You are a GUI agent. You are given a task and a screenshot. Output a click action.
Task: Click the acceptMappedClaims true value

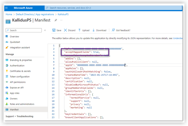pyautogui.click(x=96, y=52)
